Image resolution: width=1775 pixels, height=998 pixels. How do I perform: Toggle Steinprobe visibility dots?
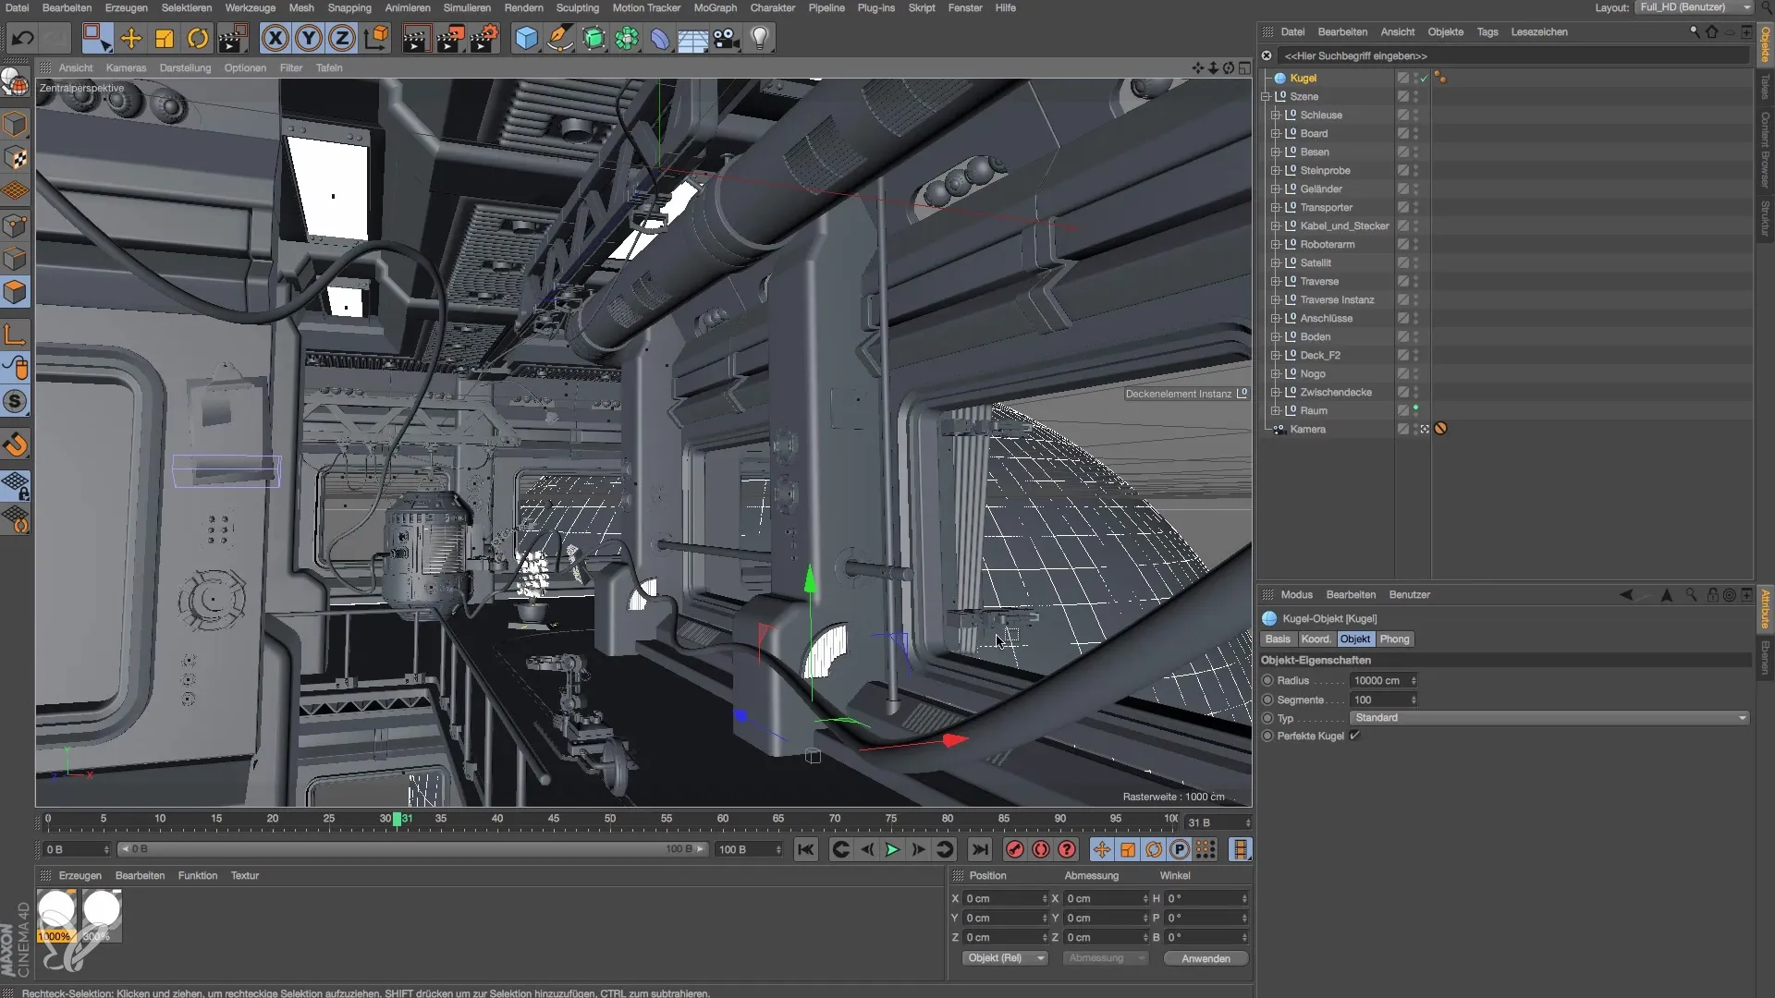pos(1415,170)
